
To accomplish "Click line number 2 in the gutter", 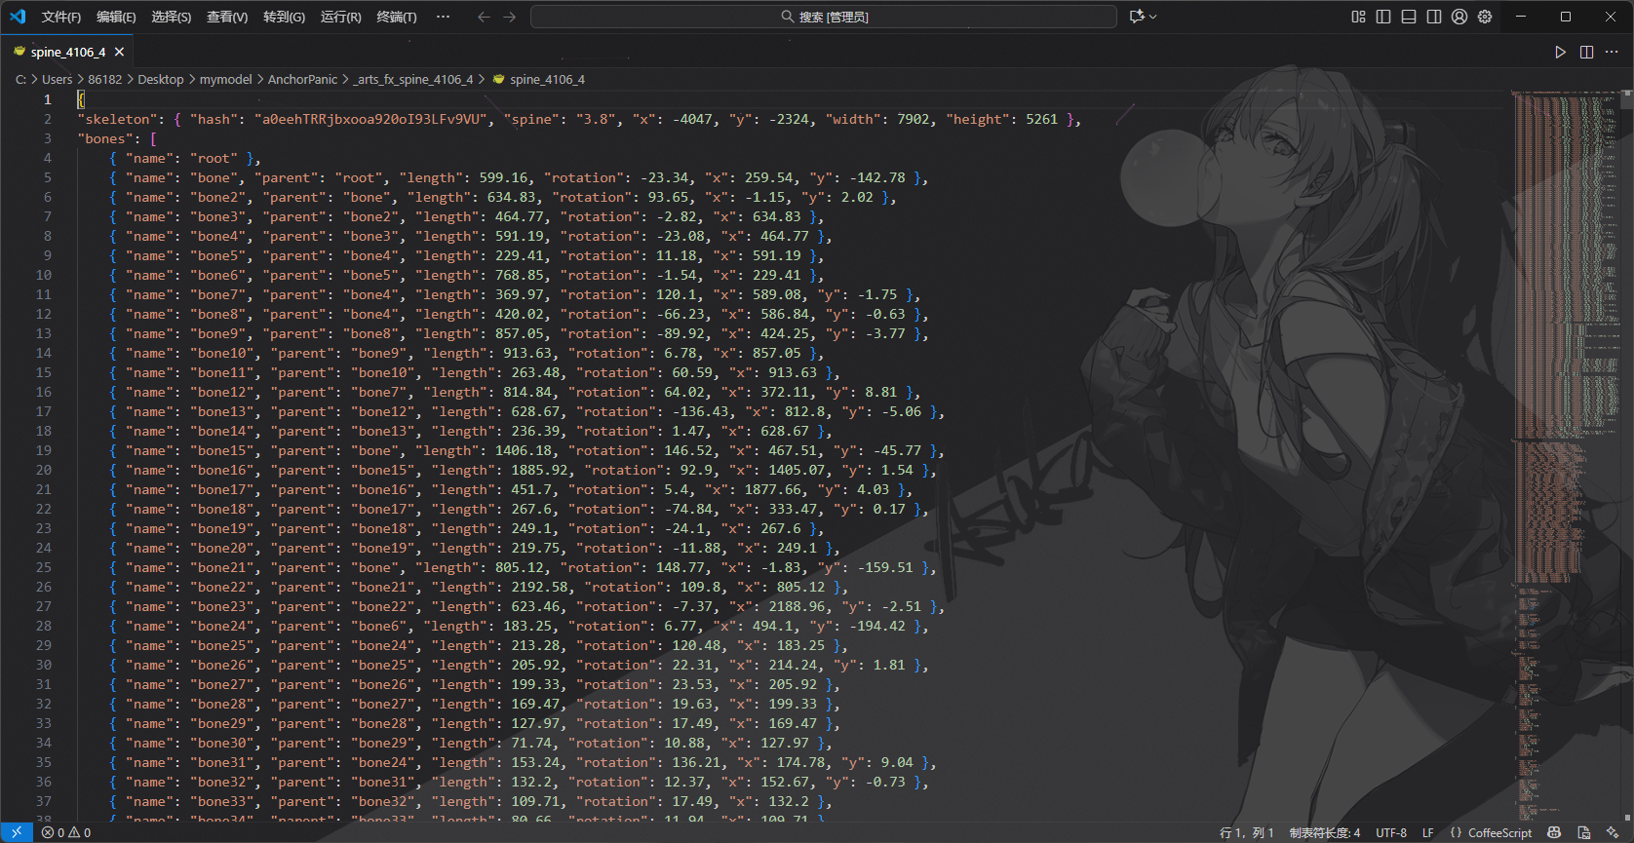I will click(x=47, y=119).
